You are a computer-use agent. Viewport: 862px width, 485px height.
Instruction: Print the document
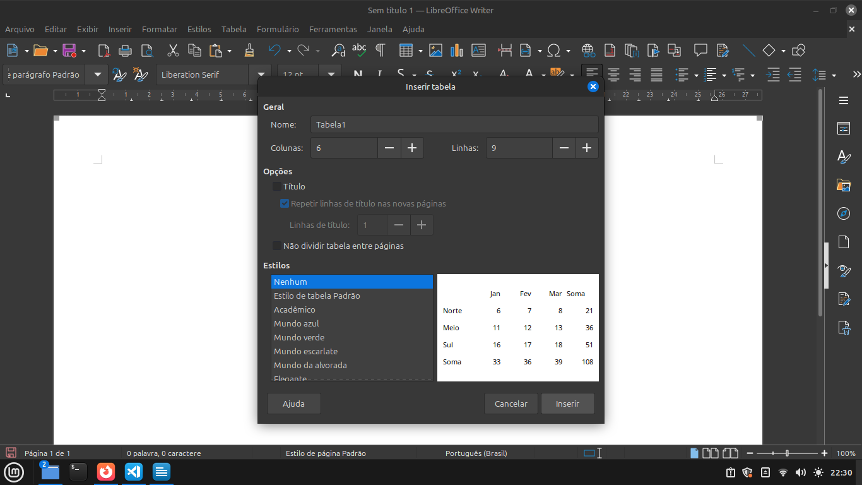click(126, 51)
